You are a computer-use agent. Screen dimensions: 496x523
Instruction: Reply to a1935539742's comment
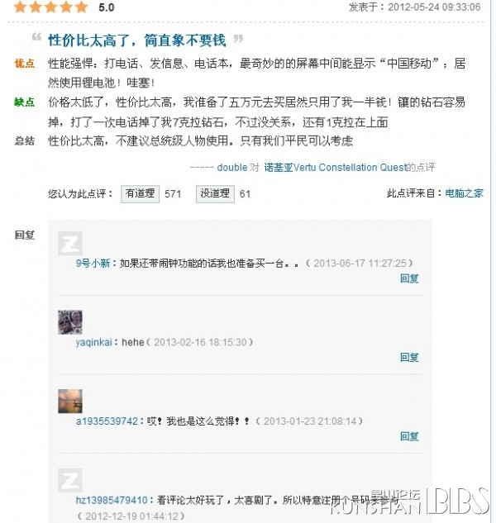(x=409, y=436)
